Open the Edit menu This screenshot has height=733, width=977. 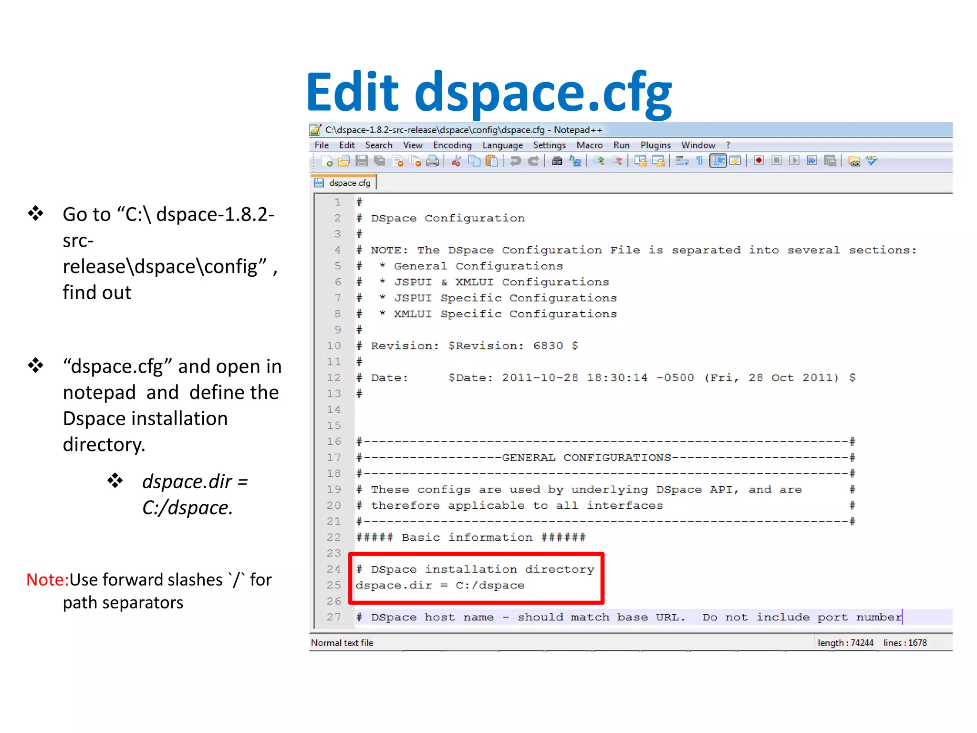(x=347, y=145)
